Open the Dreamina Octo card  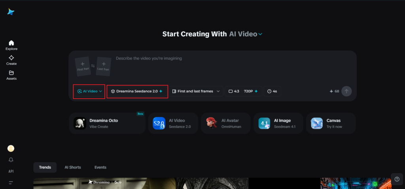click(x=107, y=123)
